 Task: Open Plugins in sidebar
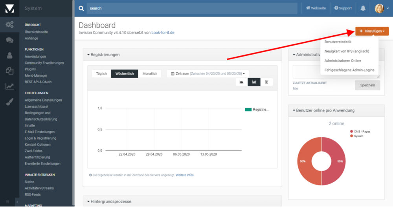pos(30,69)
